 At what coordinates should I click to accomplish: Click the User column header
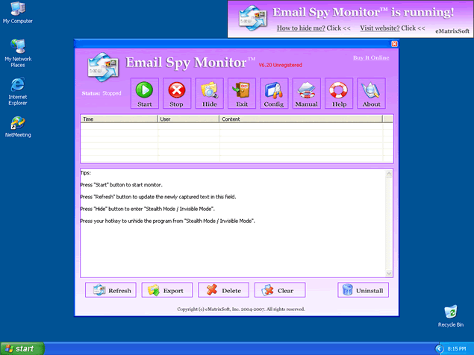pyautogui.click(x=188, y=119)
